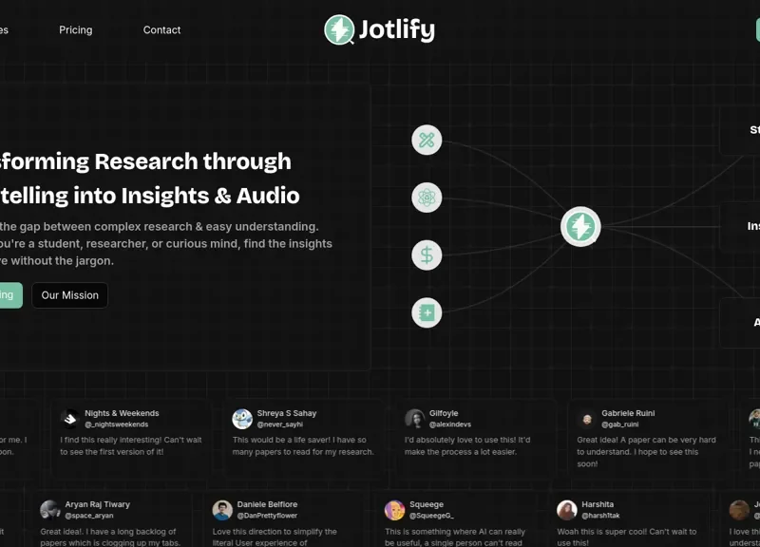Open the notebook-with-plus icon node
Screen dimensions: 760x547
(427, 311)
